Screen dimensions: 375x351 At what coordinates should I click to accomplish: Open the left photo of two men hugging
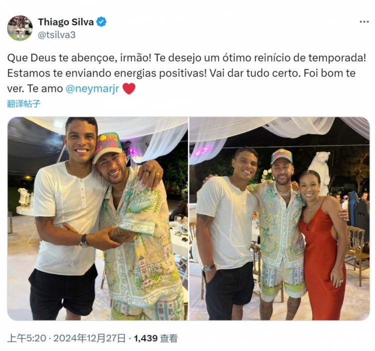97,219
